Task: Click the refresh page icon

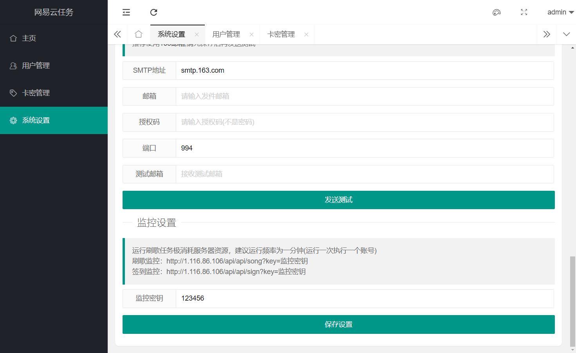Action: tap(154, 13)
